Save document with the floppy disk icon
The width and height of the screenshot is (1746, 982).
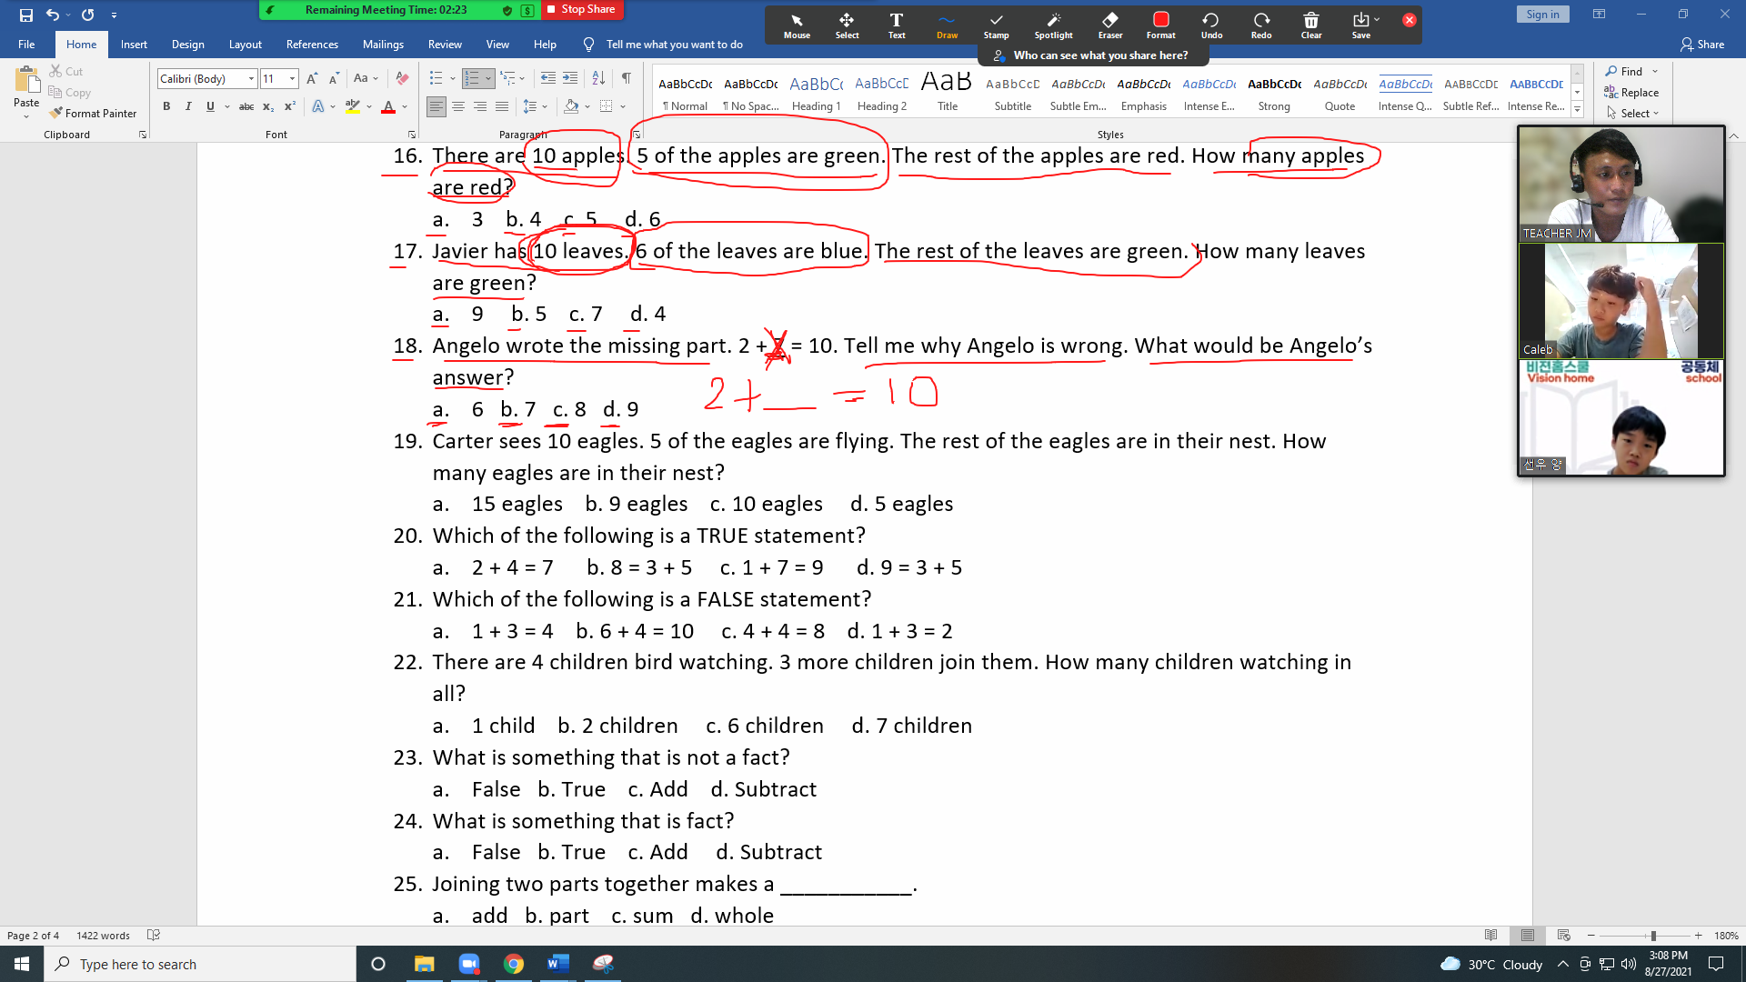(25, 15)
